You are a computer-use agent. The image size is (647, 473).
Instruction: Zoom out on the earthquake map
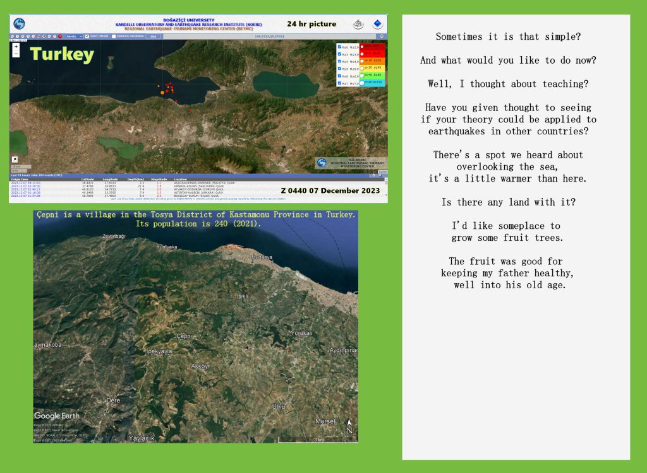16,54
